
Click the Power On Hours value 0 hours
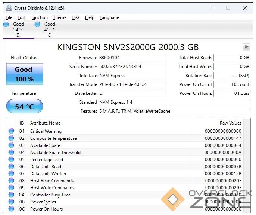point(232,93)
